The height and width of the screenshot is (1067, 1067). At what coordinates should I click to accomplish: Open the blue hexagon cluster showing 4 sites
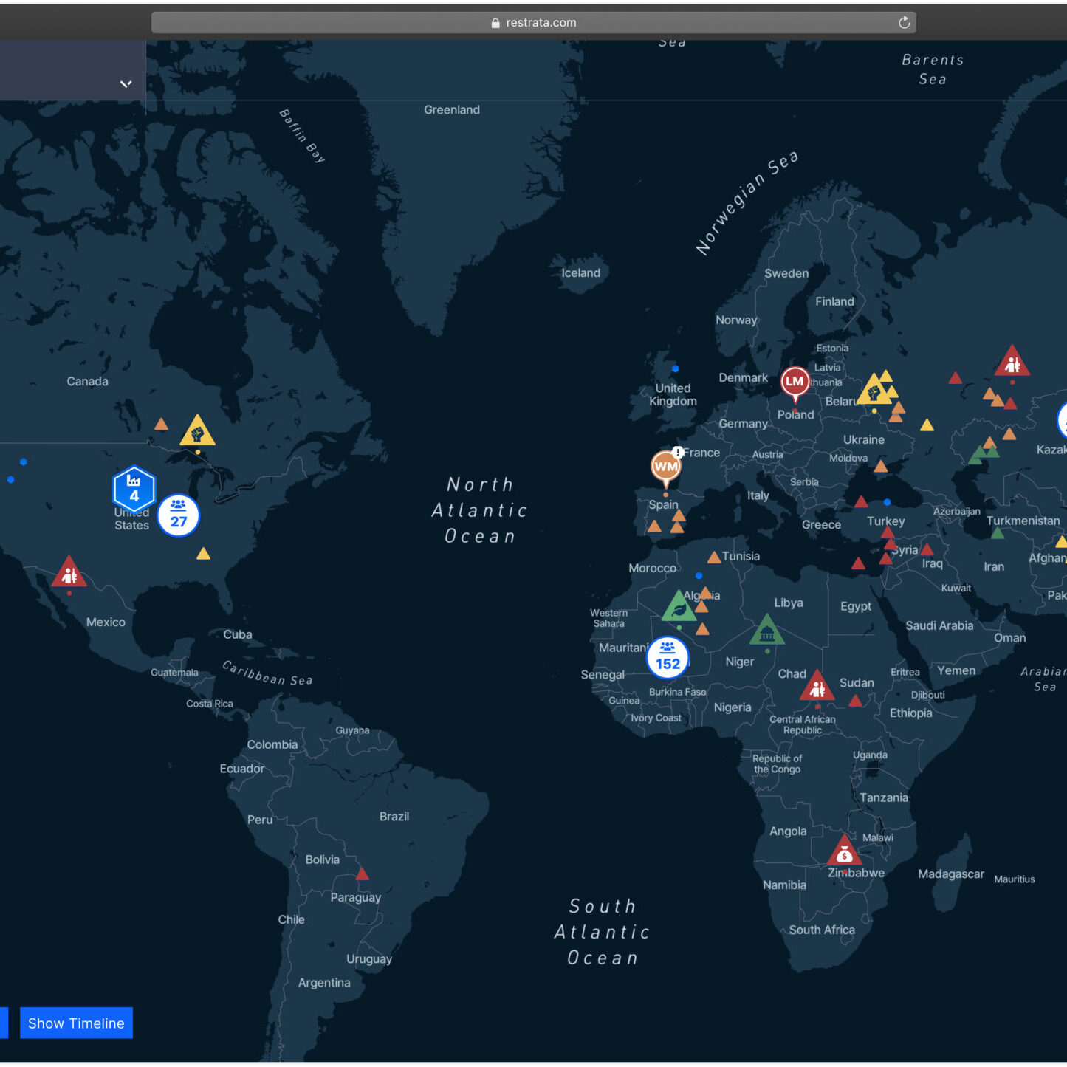click(x=134, y=489)
